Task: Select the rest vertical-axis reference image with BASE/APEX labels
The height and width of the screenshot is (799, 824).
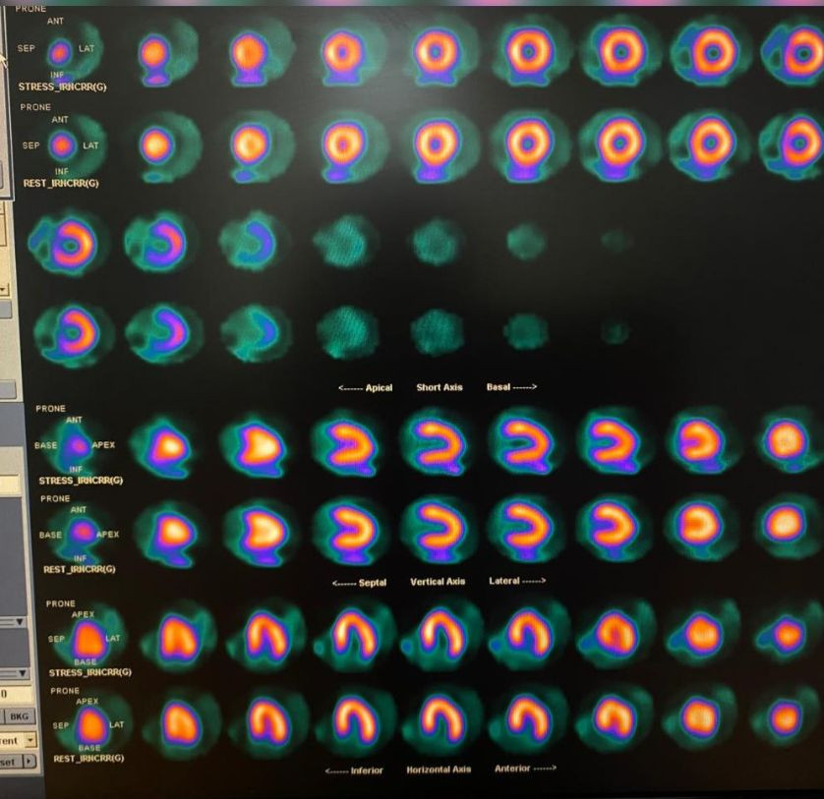Action: (81, 534)
